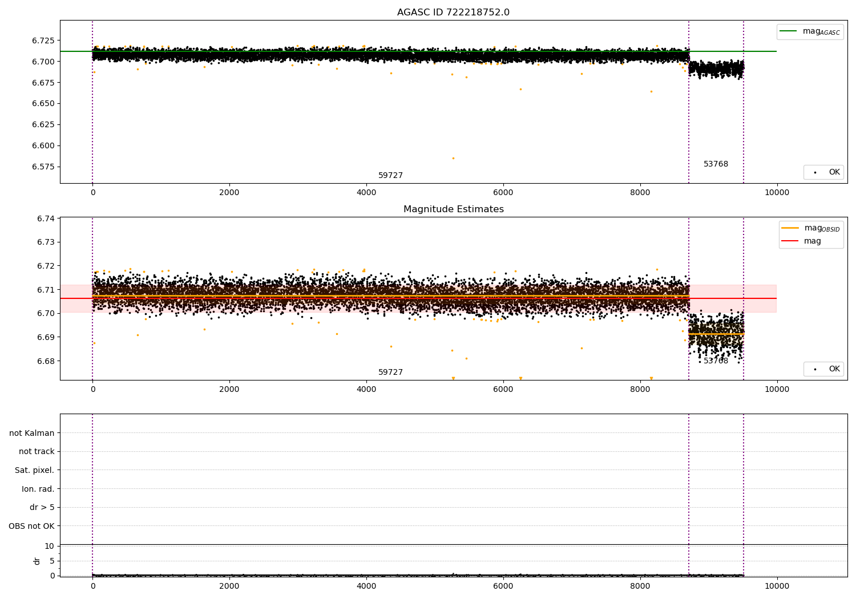Screen dimensions: 856x599
Task: Click the leftmost orange triangle marker in middle plot
Action: (453, 378)
